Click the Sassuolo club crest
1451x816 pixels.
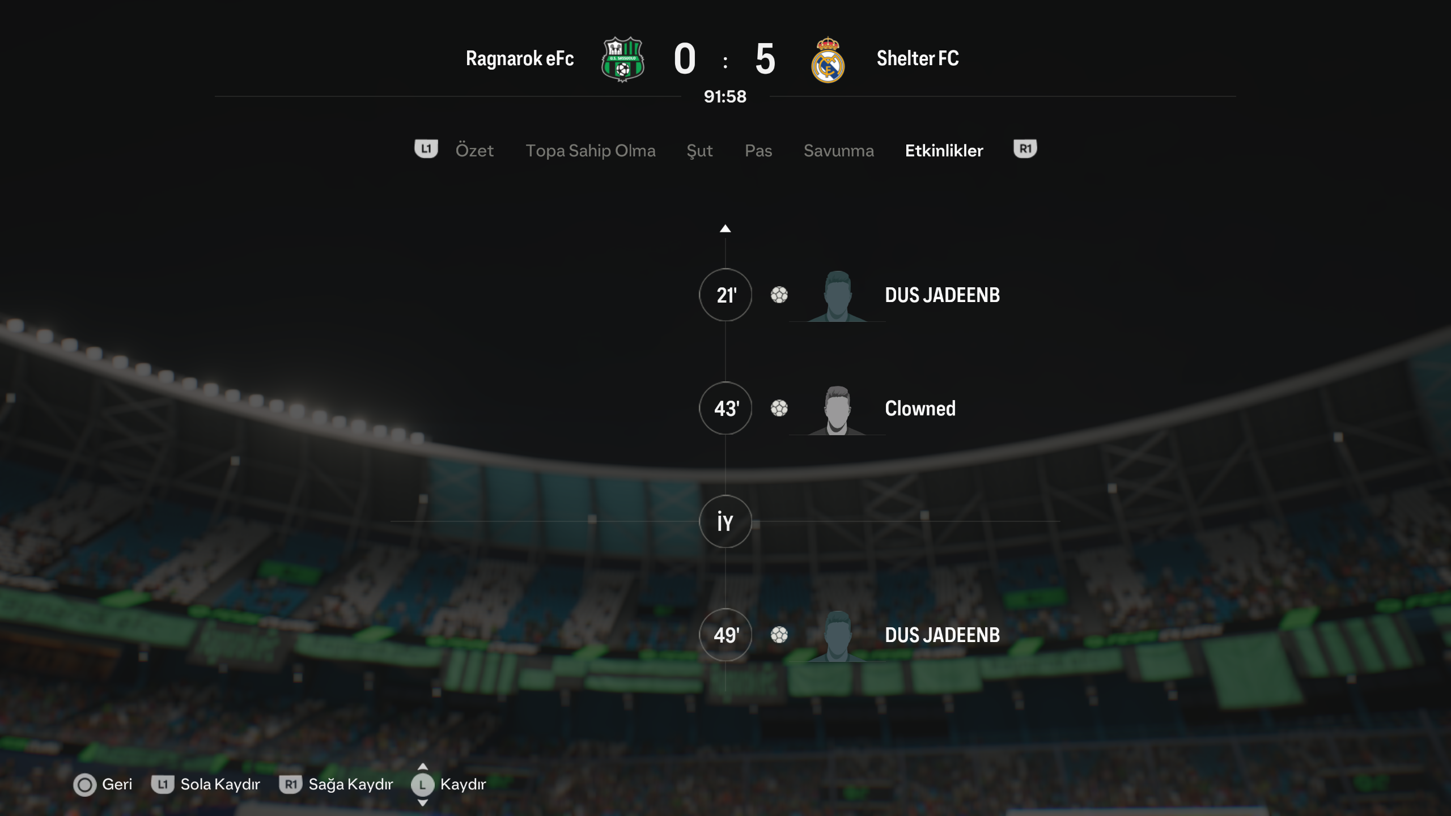click(622, 59)
